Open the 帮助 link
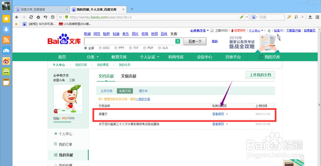Image resolution: width=321 pixels, height=166 pixels. [215, 41]
